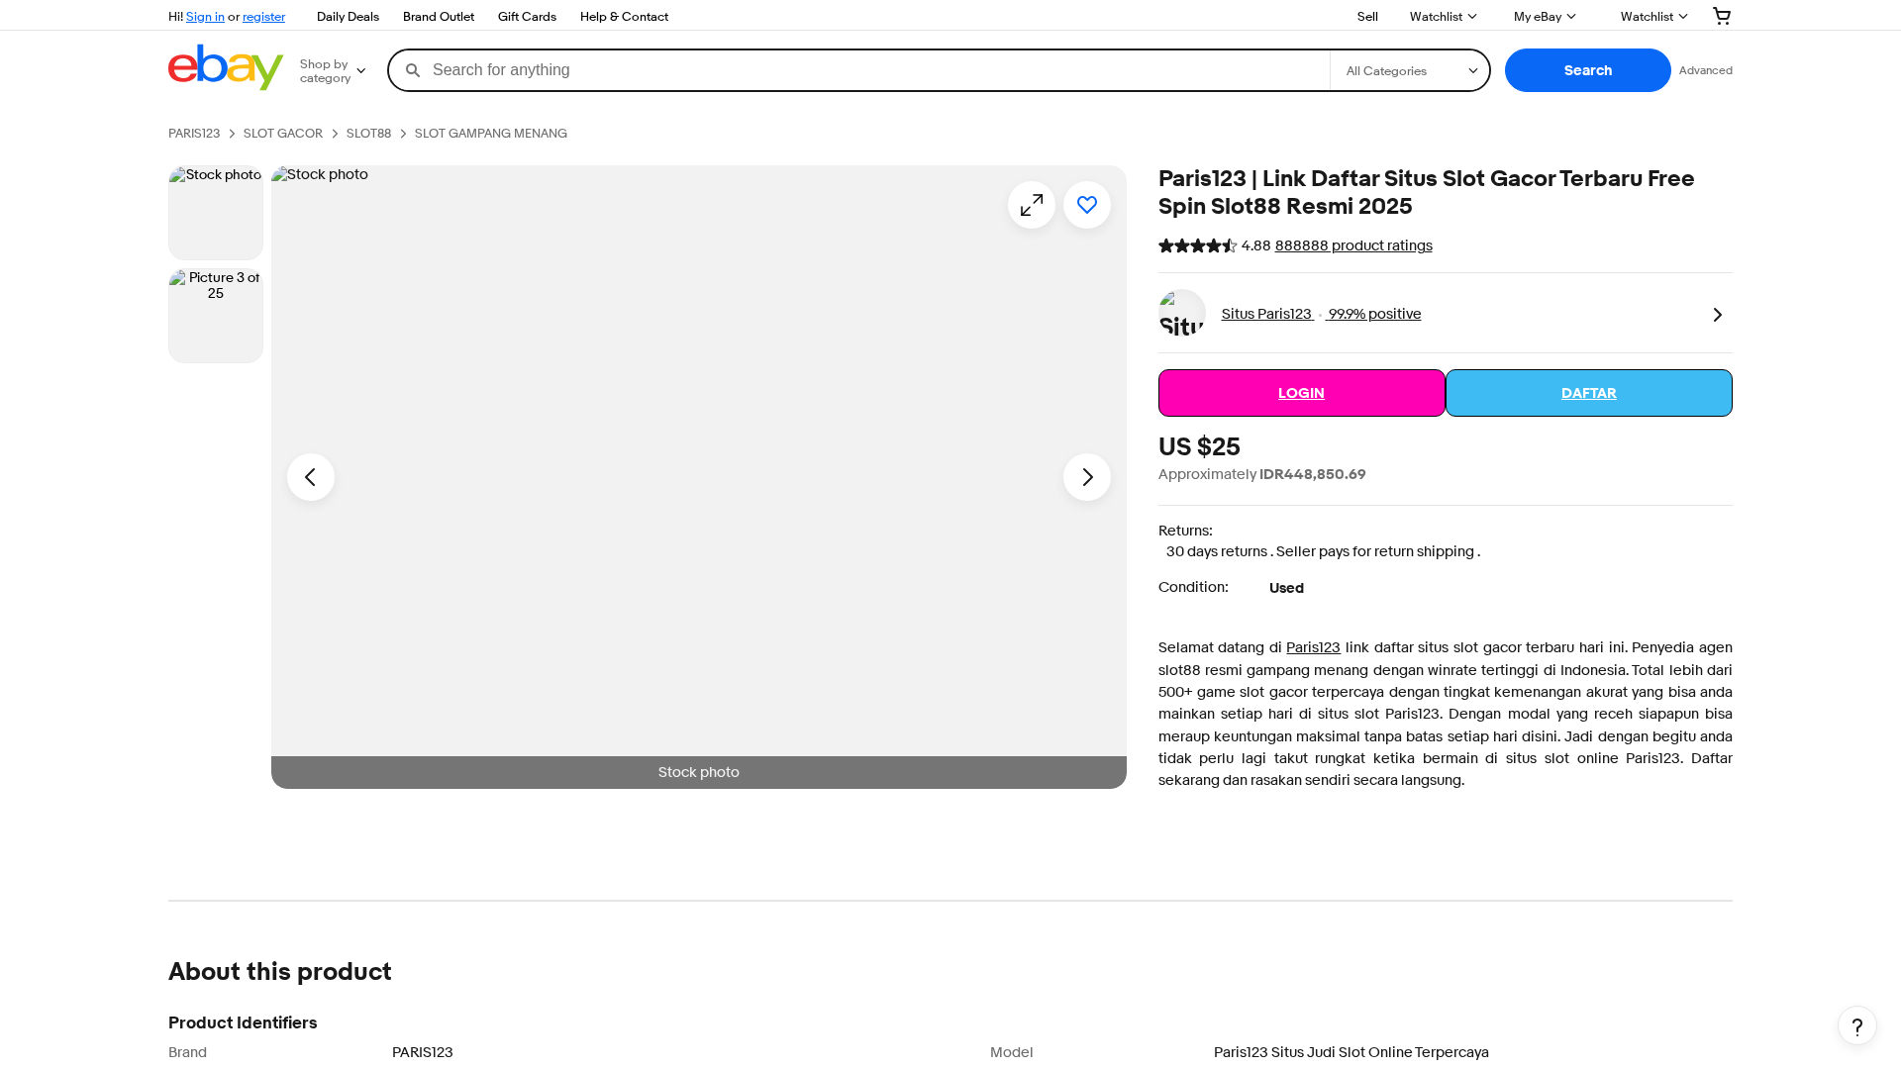Go to SLOT88 breadcrumb
1901x1069 pixels.
368,134
